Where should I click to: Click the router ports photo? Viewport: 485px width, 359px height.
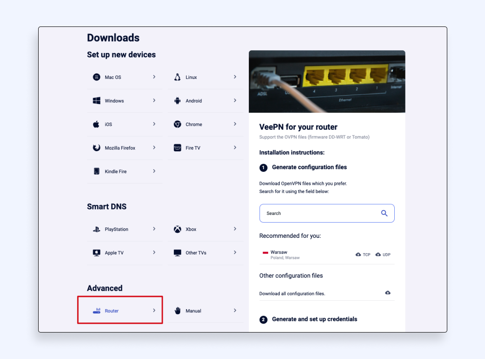(327, 81)
